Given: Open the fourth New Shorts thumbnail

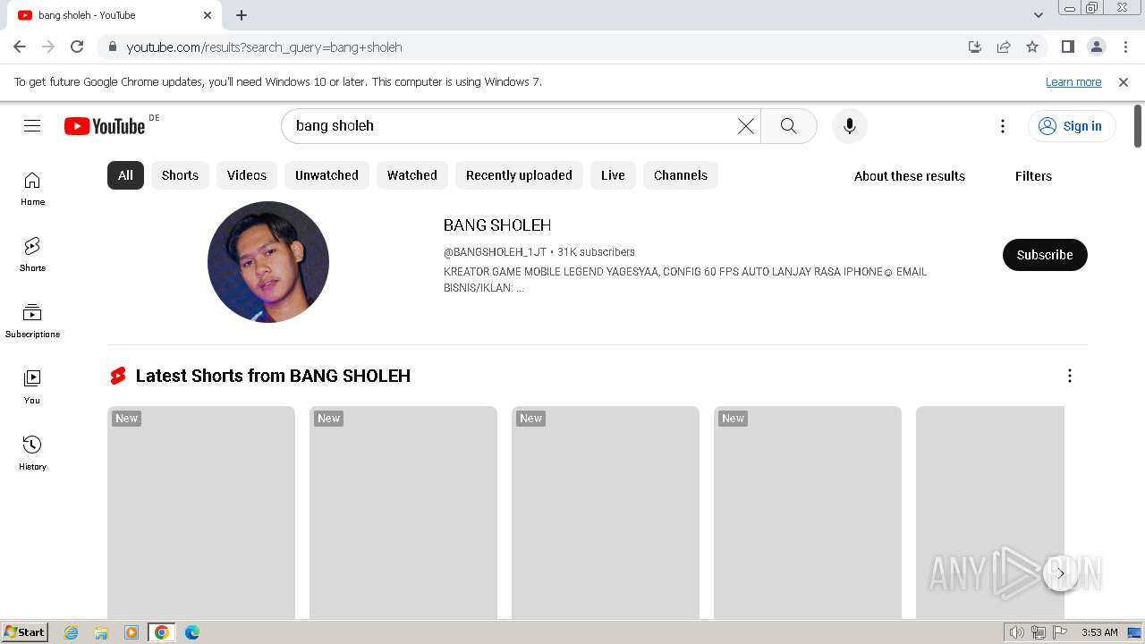Looking at the screenshot, I should pyautogui.click(x=808, y=513).
